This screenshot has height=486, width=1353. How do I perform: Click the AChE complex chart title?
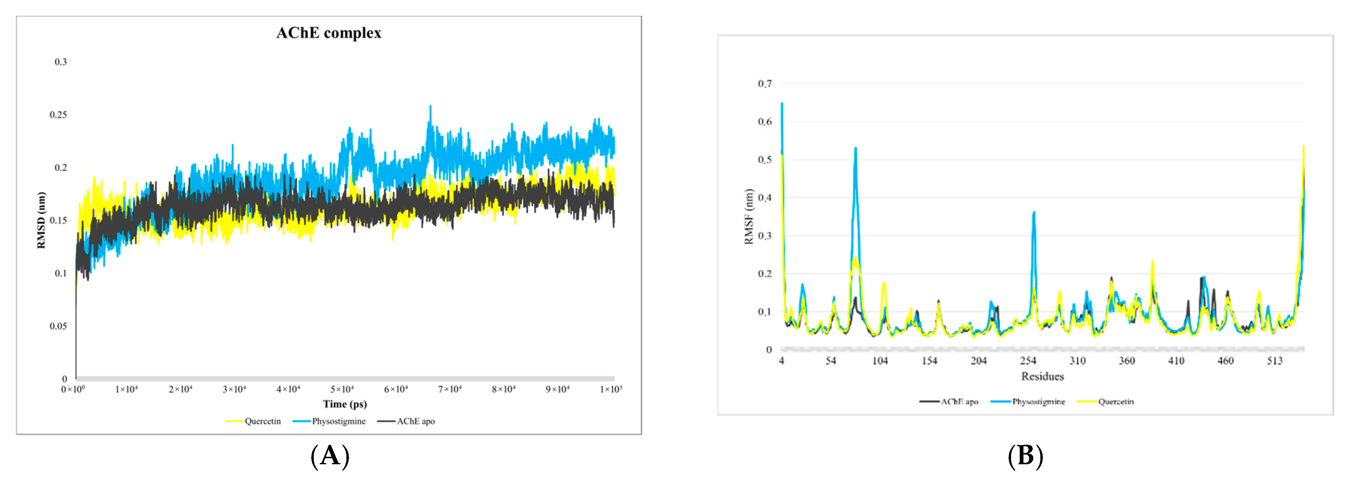coord(328,33)
